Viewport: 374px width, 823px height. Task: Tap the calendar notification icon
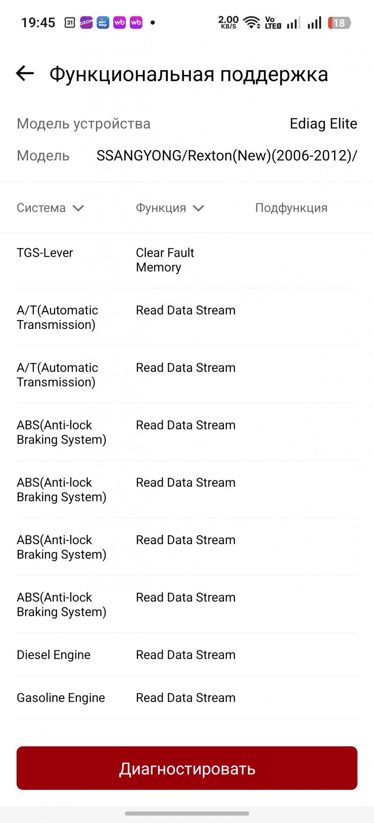pyautogui.click(x=70, y=22)
